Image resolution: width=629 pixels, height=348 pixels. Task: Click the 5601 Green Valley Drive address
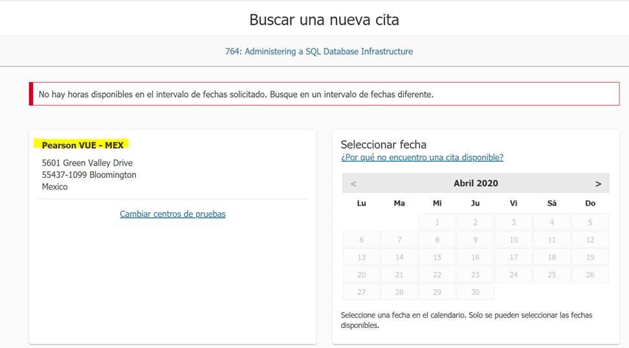click(x=87, y=163)
